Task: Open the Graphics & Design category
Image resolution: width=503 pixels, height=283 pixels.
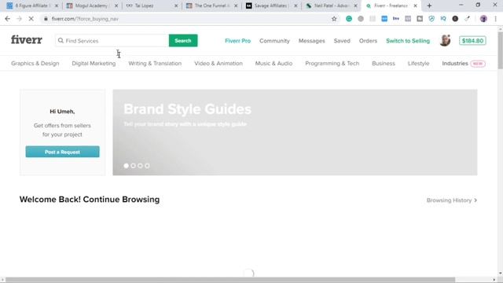Action: point(35,64)
